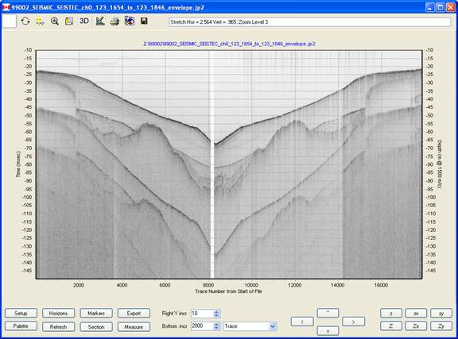
Task: Click the yellow map page toolbar icon
Action: [69, 21]
